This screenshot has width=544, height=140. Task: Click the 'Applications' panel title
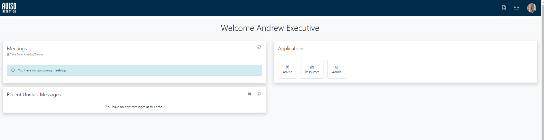[291, 49]
